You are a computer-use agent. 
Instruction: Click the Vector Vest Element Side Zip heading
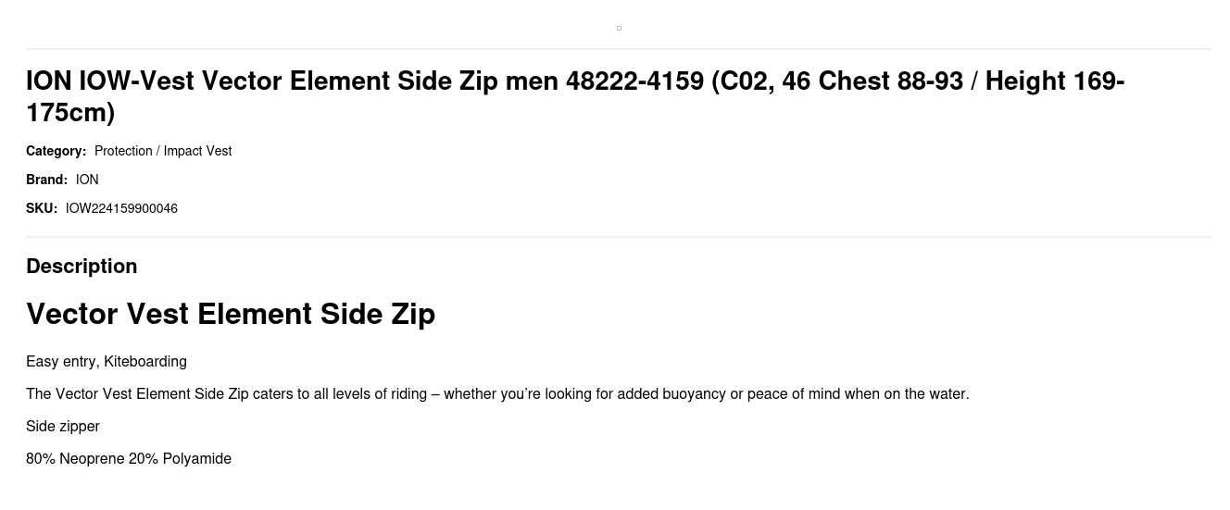tap(231, 314)
